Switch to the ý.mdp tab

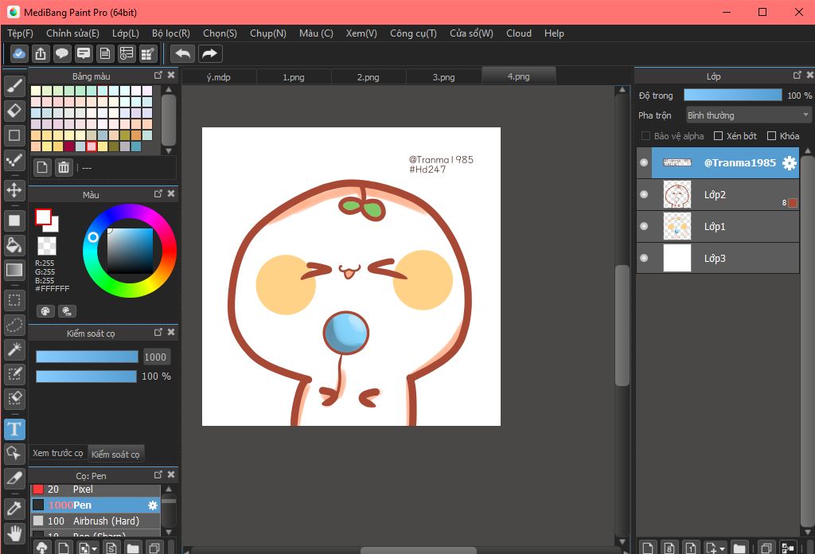[x=219, y=77]
